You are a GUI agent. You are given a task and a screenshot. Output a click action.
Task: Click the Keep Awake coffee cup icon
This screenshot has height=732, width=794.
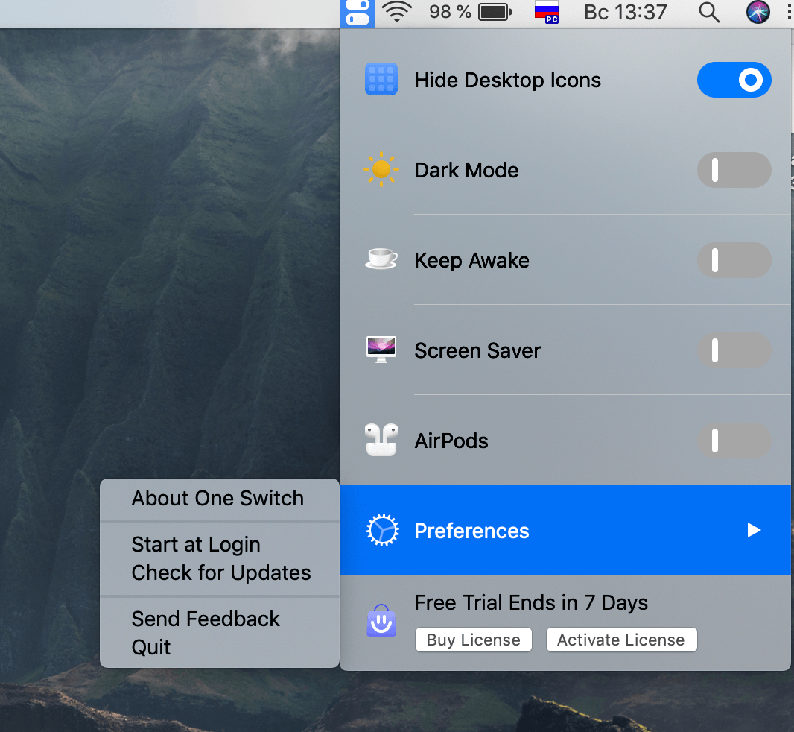[x=381, y=259]
